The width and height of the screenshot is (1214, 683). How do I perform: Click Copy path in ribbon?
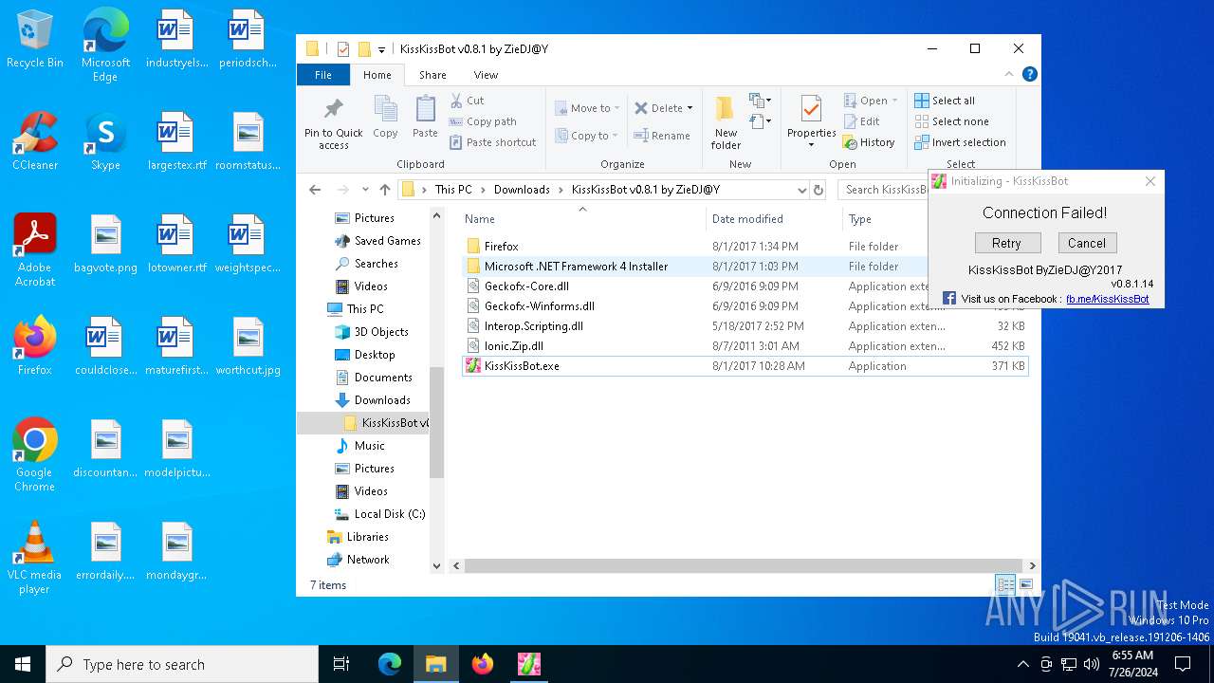point(484,121)
